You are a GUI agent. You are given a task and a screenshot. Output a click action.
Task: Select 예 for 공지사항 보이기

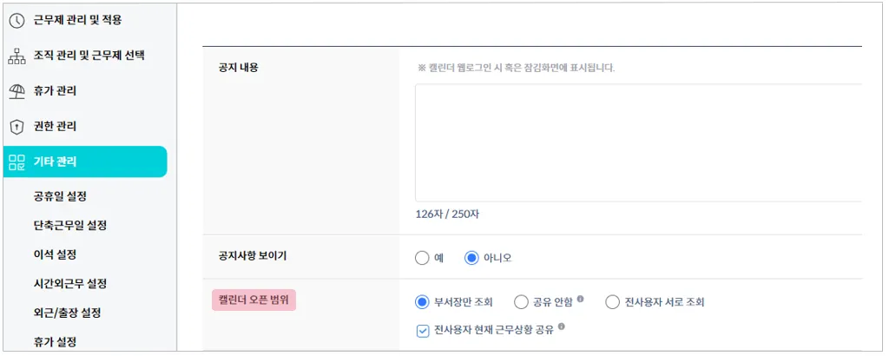tap(423, 258)
